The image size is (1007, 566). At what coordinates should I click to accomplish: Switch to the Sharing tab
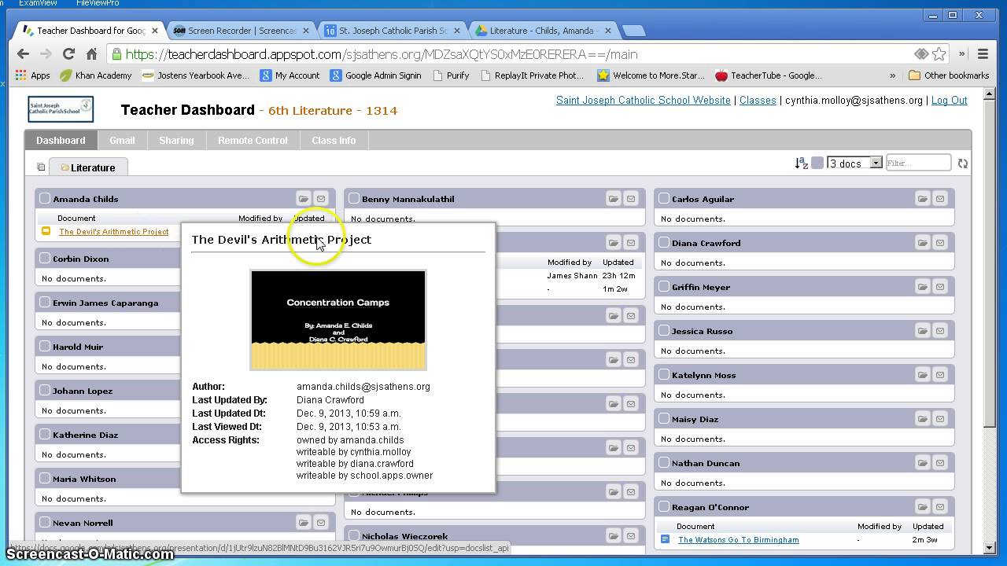click(x=176, y=140)
